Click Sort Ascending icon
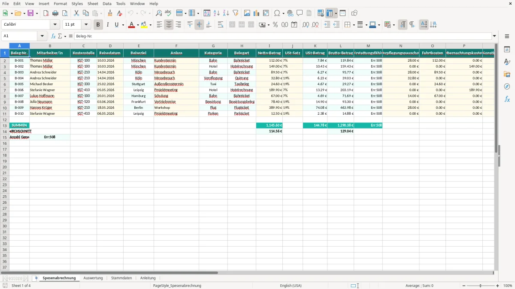Image resolution: width=515 pixels, height=289 pixels. (x=217, y=13)
